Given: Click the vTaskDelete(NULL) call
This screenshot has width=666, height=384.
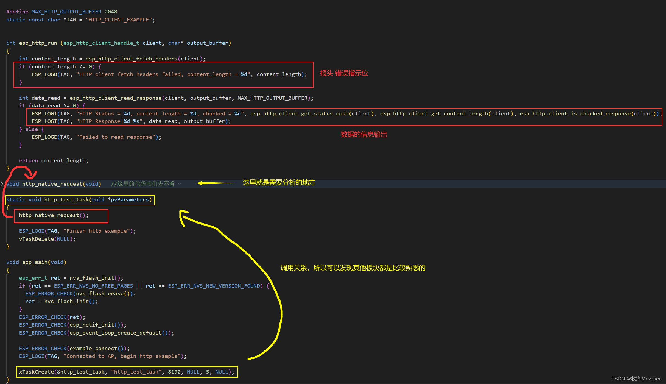Looking at the screenshot, I should (47, 239).
